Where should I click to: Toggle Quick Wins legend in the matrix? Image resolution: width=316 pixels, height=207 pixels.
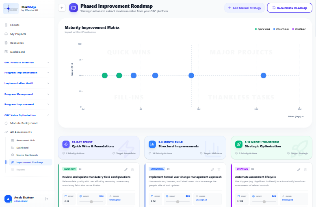(262, 29)
